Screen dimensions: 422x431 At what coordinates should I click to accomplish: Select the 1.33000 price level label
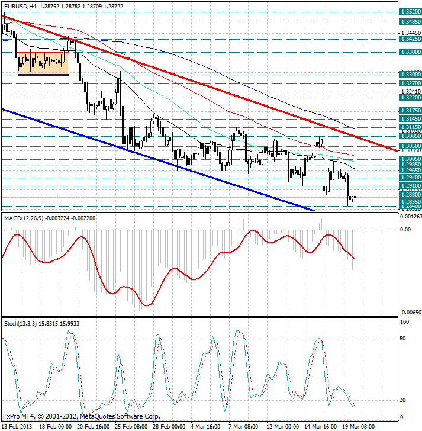pyautogui.click(x=410, y=74)
